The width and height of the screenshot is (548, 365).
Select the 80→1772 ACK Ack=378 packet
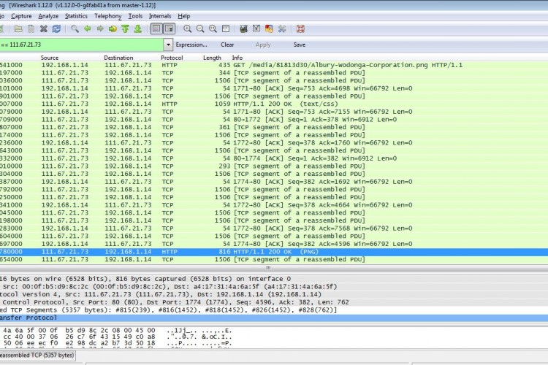coord(274,120)
